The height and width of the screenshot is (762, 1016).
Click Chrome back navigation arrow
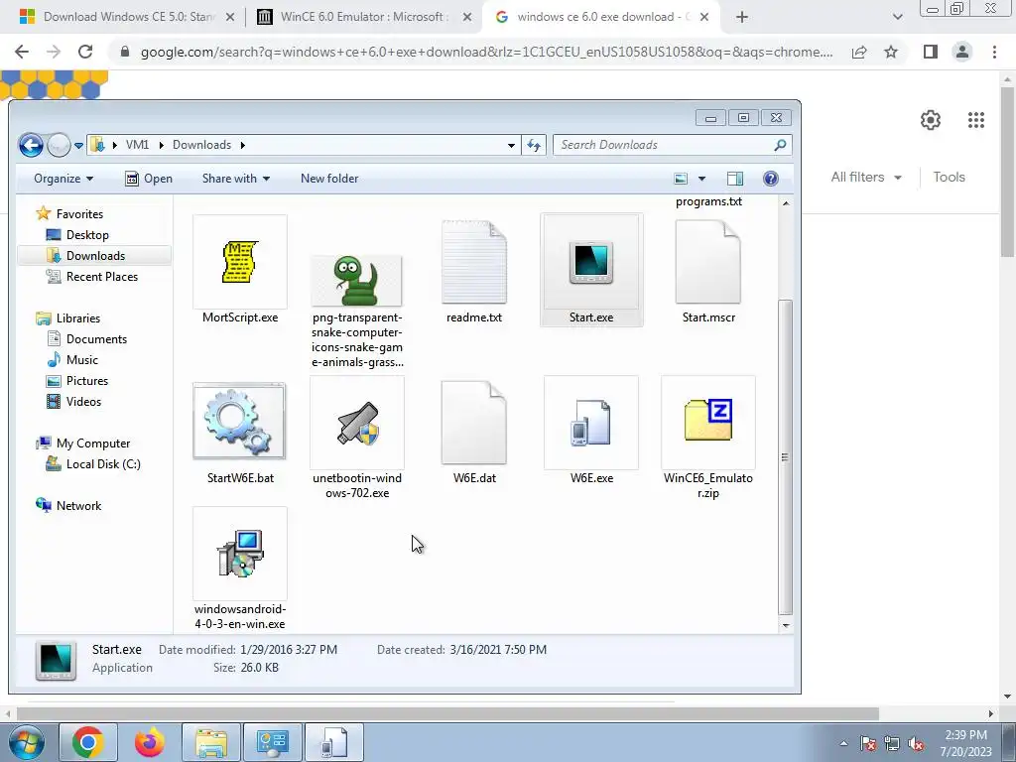[22, 52]
